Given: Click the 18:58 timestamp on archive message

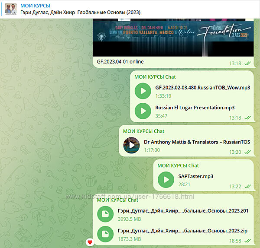Looking at the screenshot, I should (235, 241).
